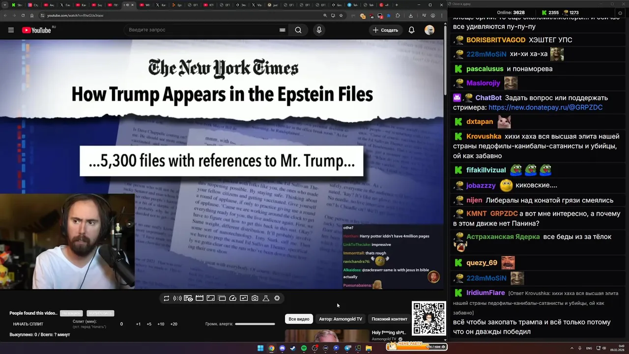Click the clapperboard icon in overlay toolbar
Image resolution: width=629 pixels, height=354 pixels.
coord(200,298)
